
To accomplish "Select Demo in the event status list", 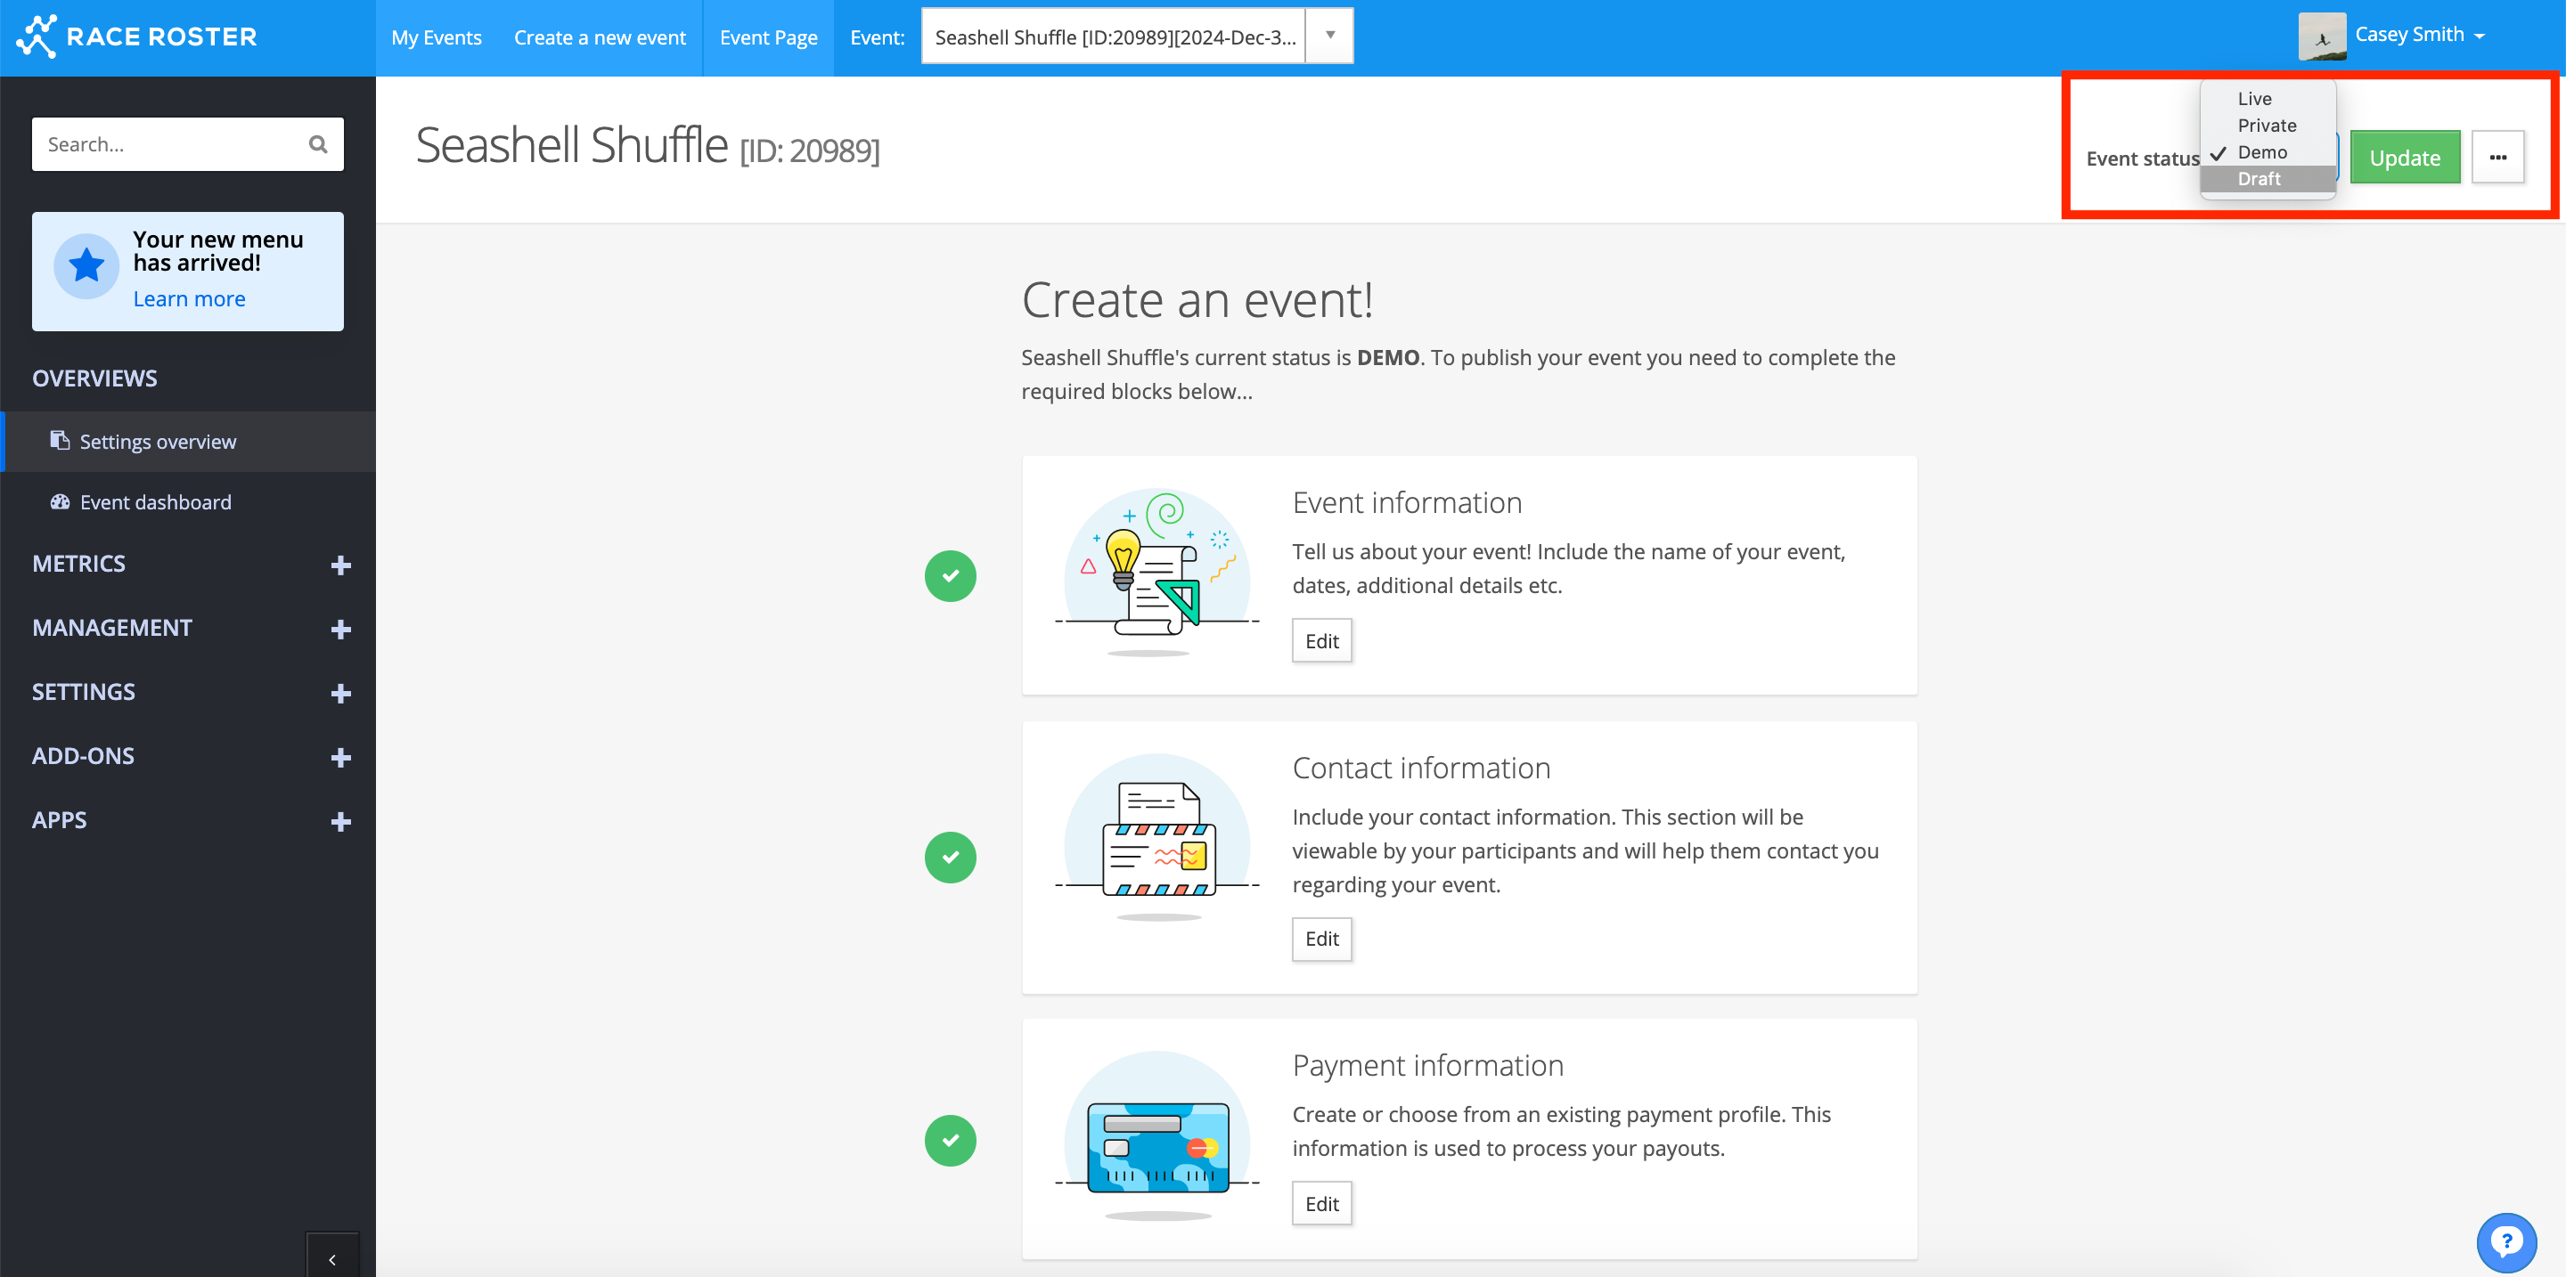I will pyautogui.click(x=2268, y=152).
